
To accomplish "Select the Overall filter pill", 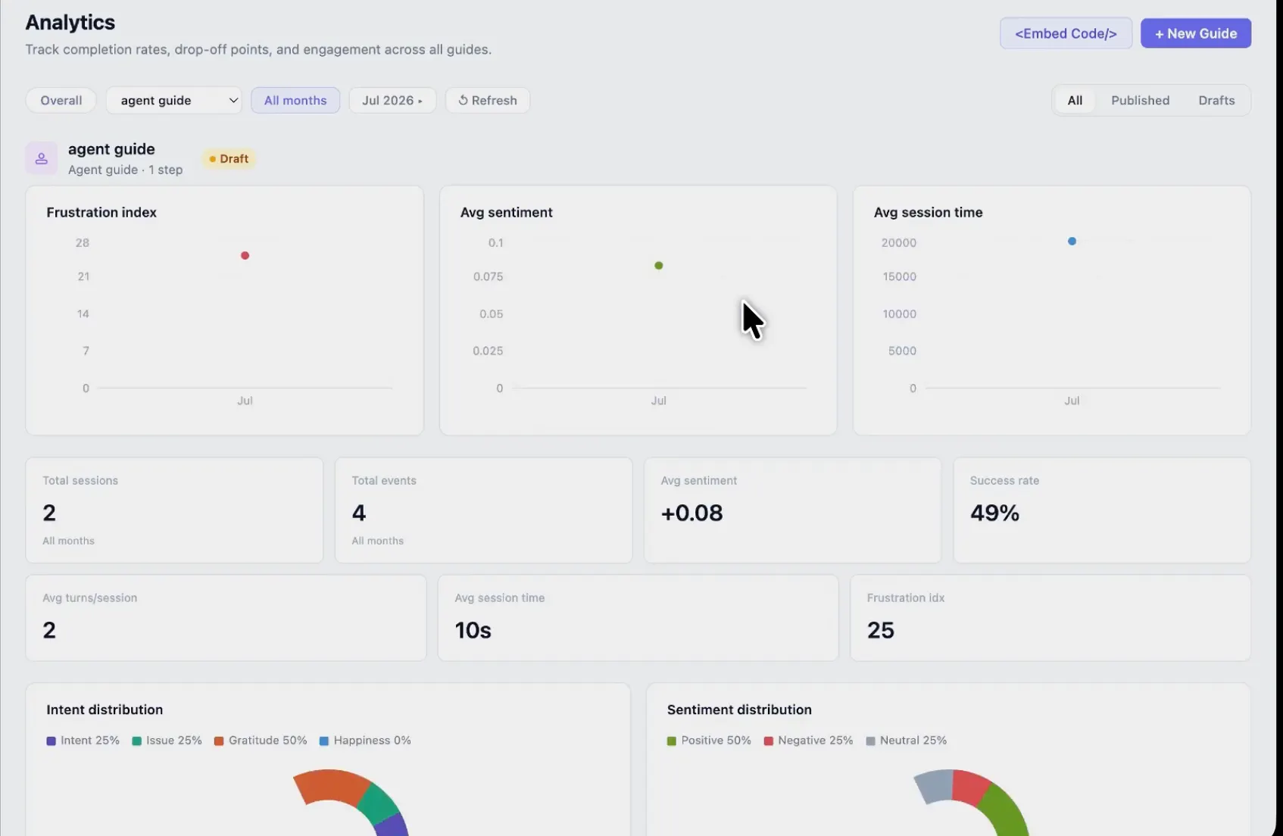I will pos(61,100).
